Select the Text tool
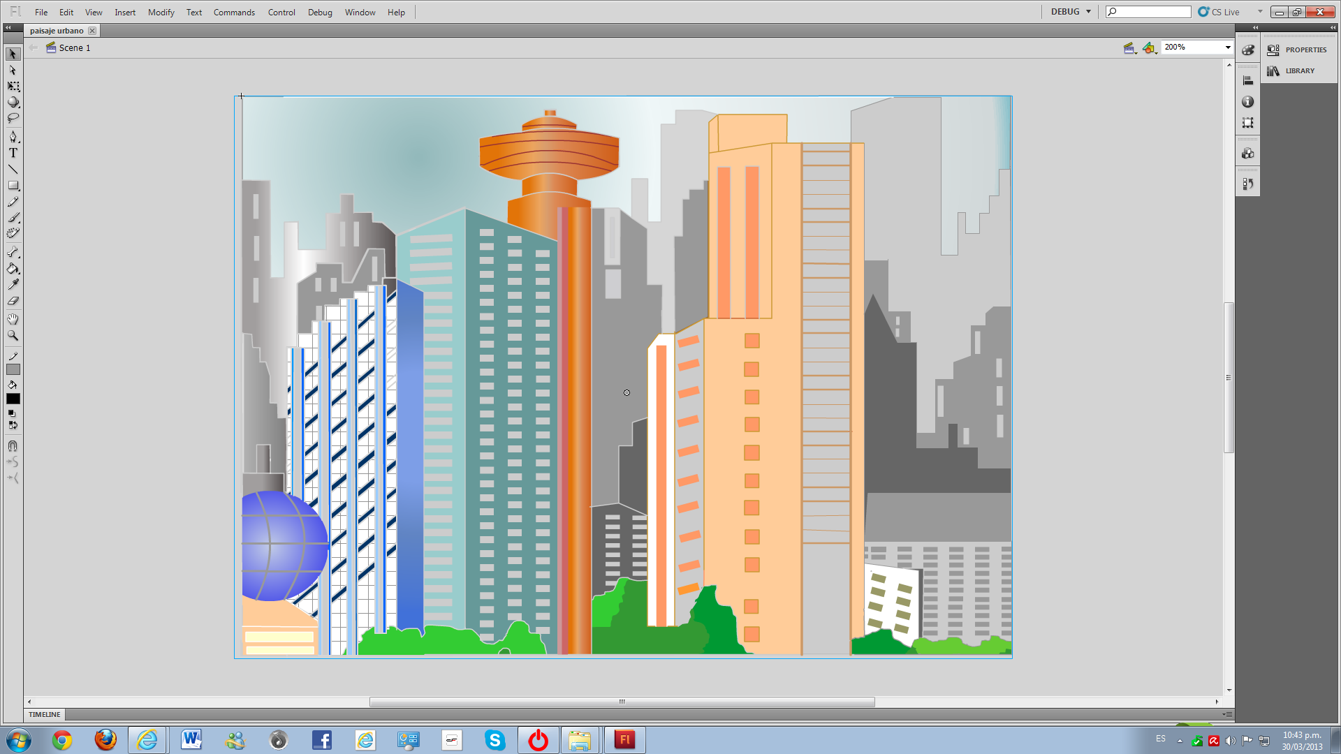The height and width of the screenshot is (754, 1341). click(13, 153)
